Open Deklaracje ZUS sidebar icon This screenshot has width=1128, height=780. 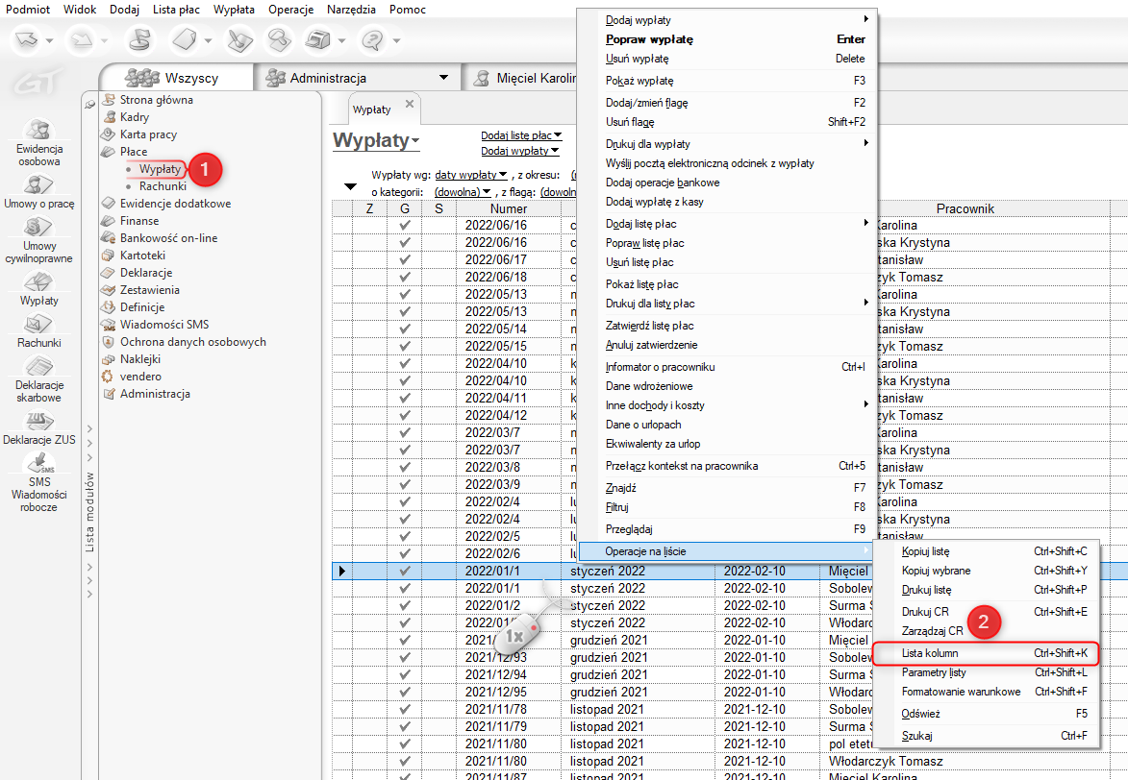click(38, 421)
